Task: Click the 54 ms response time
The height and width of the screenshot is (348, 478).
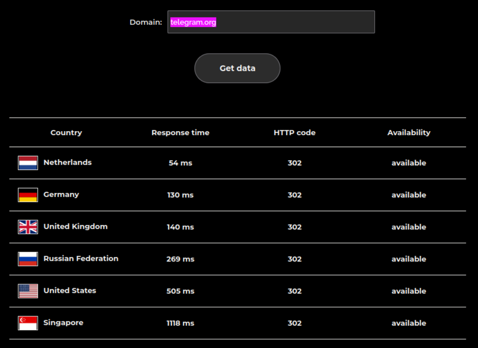Action: tap(180, 163)
